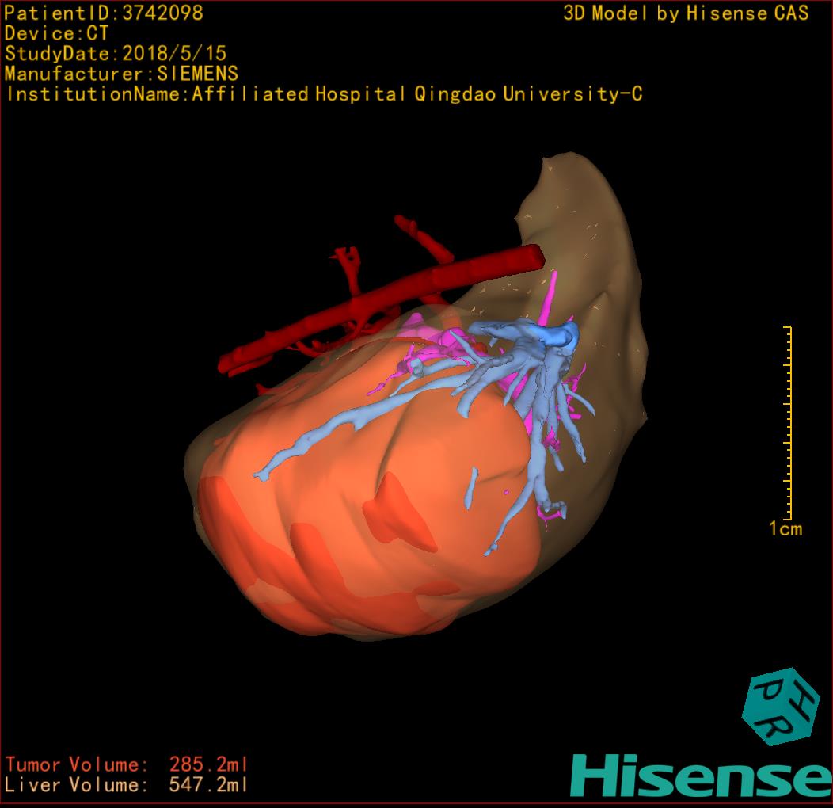Click the Device:CT text
Image resolution: width=833 pixels, height=808 pixels.
point(56,33)
